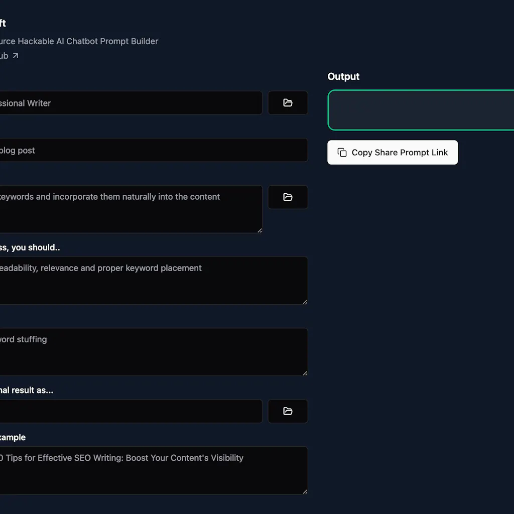Viewport: 514px width, 514px height.
Task: Open folder icon beside final result field
Action: click(x=288, y=411)
